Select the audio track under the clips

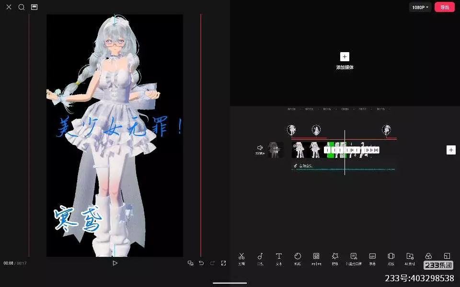[x=343, y=166]
